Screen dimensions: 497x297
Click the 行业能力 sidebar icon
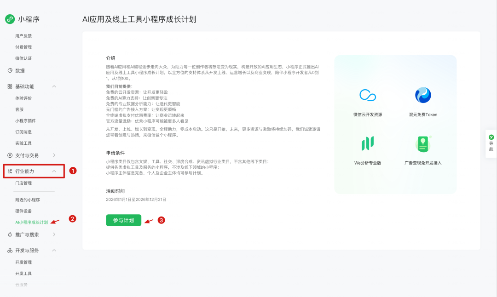coord(10,171)
